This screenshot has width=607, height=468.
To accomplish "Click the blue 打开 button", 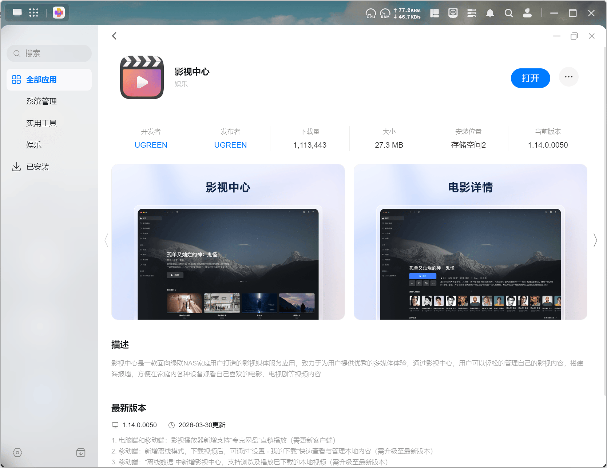I will coord(530,78).
